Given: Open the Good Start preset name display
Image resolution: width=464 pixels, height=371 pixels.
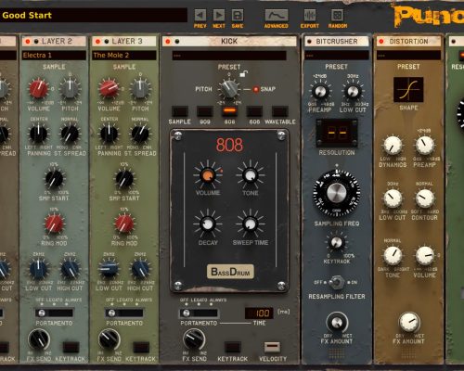Looking at the screenshot, I should point(93,15).
